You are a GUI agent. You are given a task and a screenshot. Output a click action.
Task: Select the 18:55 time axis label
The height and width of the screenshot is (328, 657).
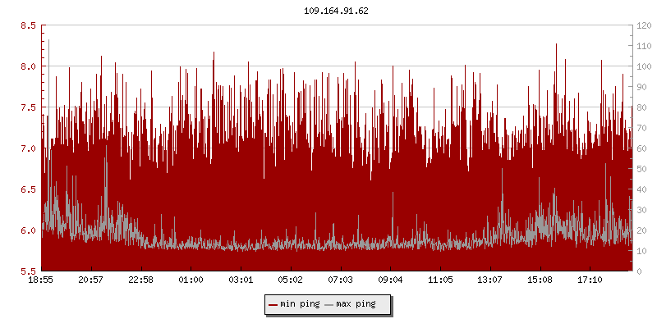pos(42,280)
